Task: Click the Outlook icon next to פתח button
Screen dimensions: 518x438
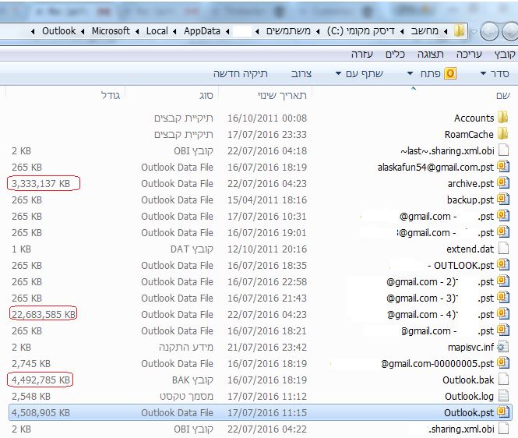Action: (x=450, y=73)
